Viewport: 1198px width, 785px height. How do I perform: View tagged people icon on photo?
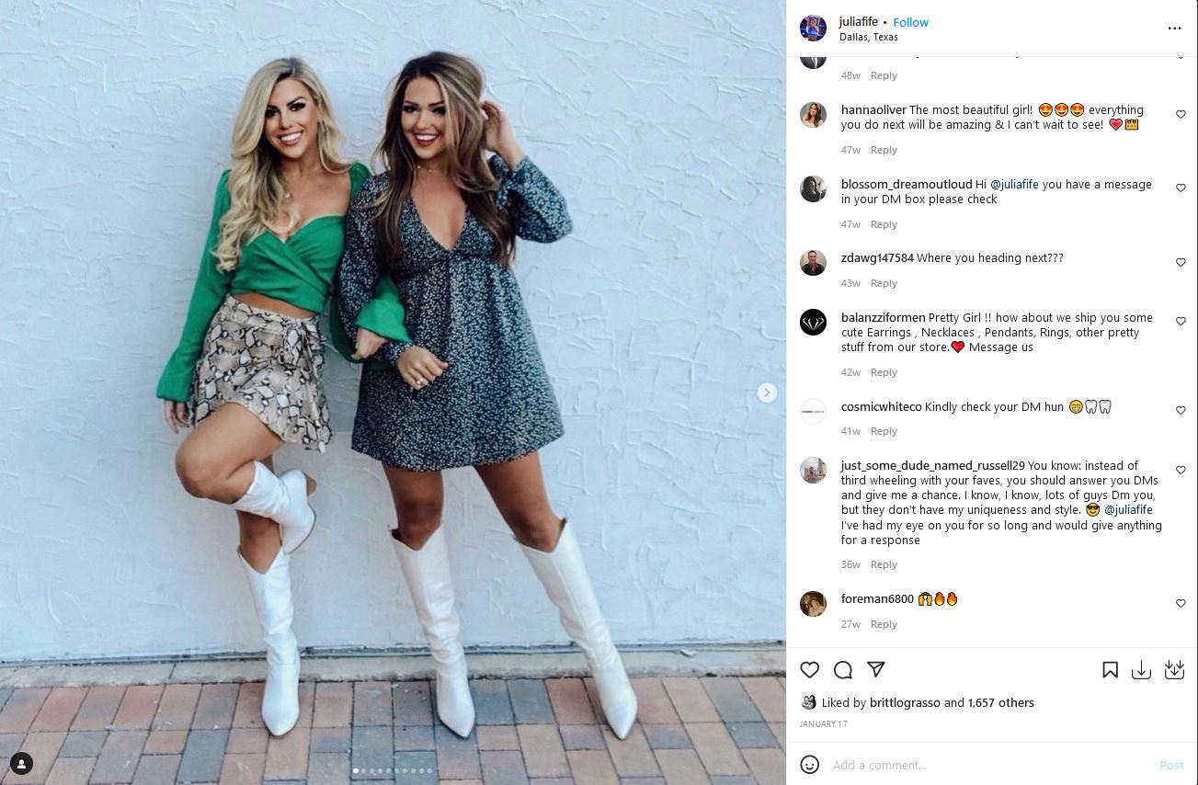pyautogui.click(x=21, y=763)
